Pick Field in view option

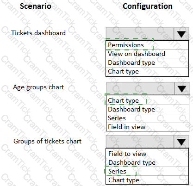(148, 127)
